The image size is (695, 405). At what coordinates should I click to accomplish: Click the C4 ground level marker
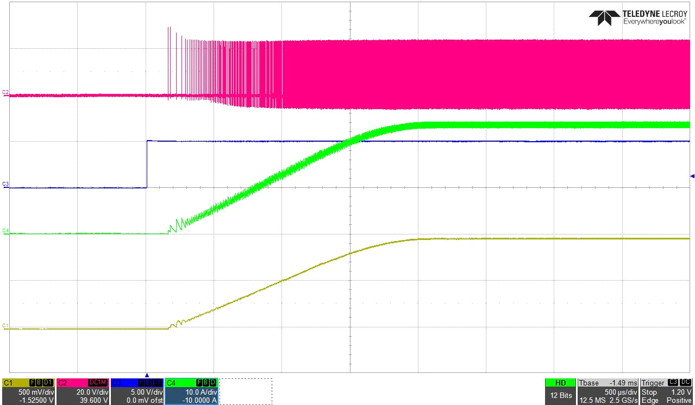5,231
